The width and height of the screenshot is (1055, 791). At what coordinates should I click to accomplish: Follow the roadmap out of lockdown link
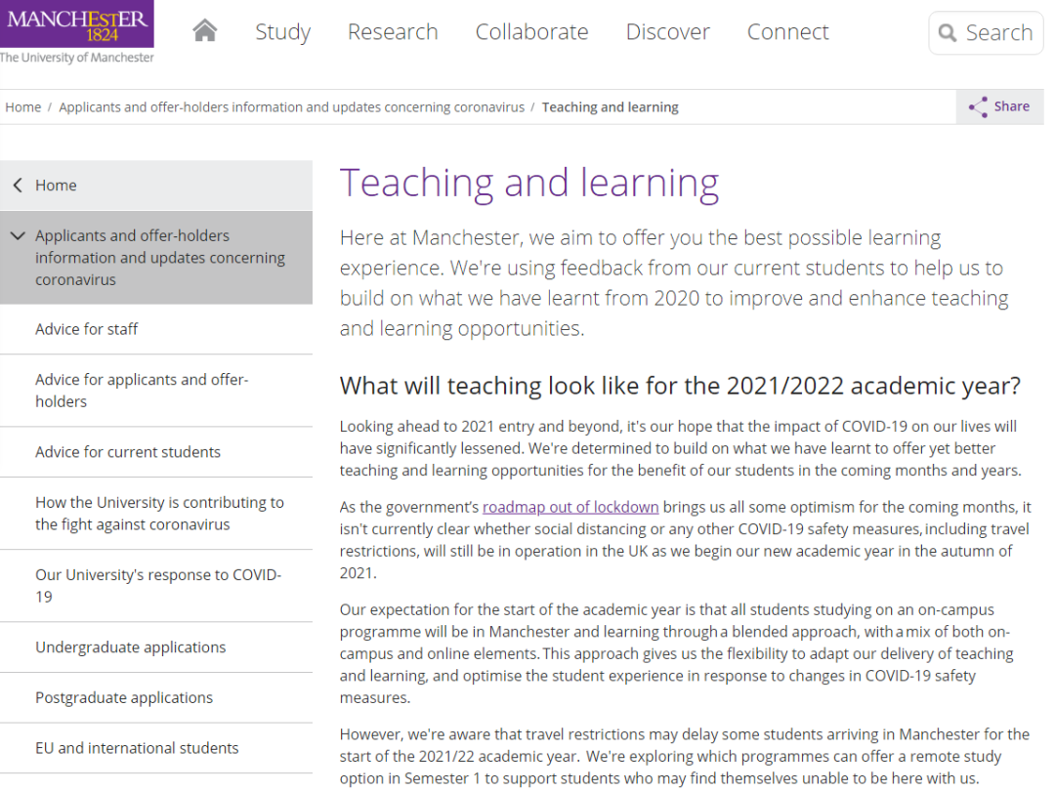point(570,507)
